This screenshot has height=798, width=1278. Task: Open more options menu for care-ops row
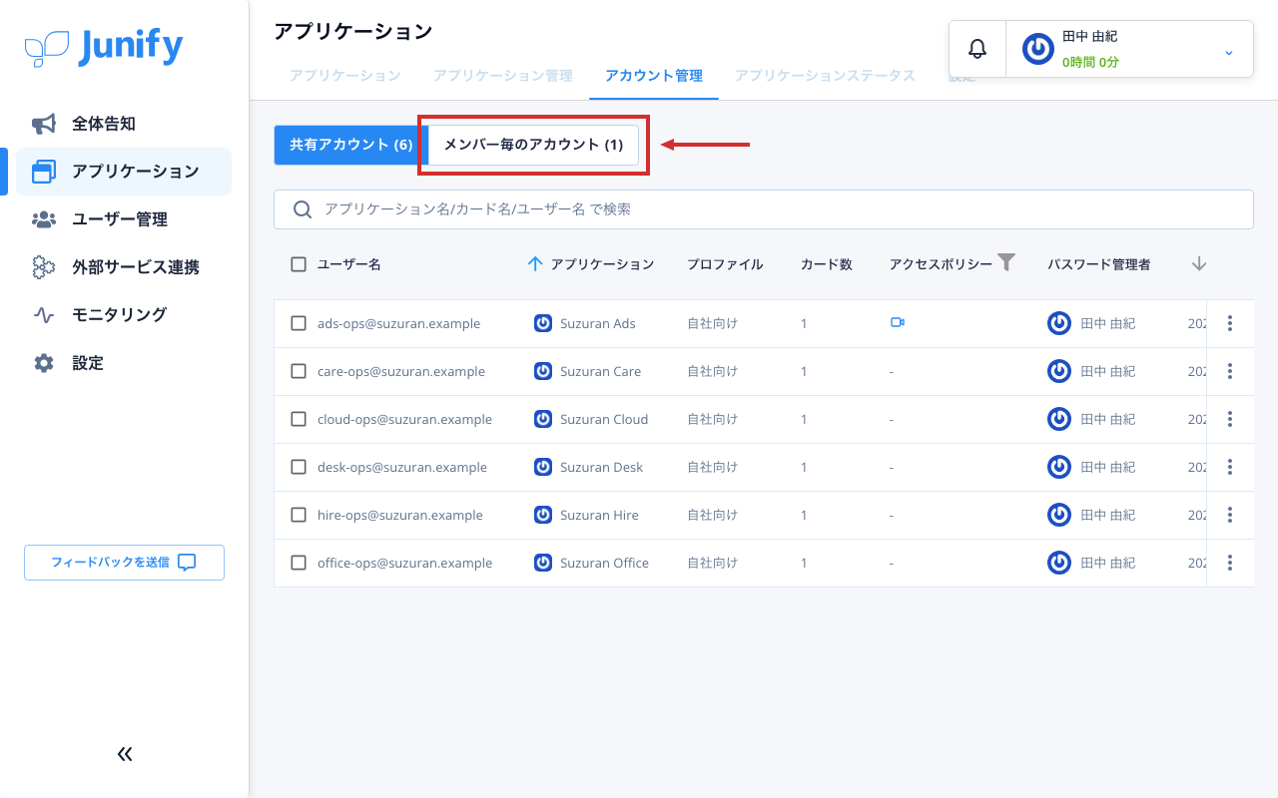coord(1230,371)
